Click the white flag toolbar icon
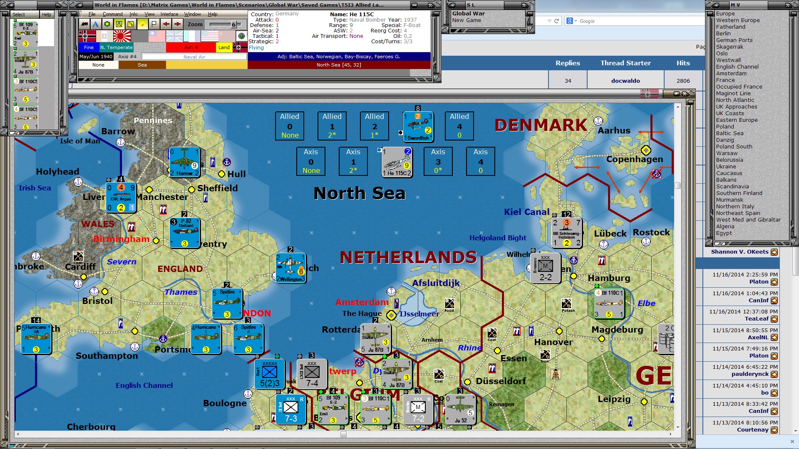Image resolution: width=799 pixels, height=449 pixels. pos(154,24)
